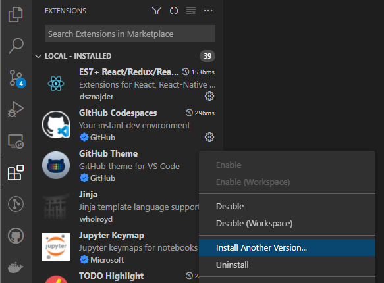Open manage gear for GitHub Codespaces
Viewport: 384px width, 283px height.
click(x=209, y=137)
